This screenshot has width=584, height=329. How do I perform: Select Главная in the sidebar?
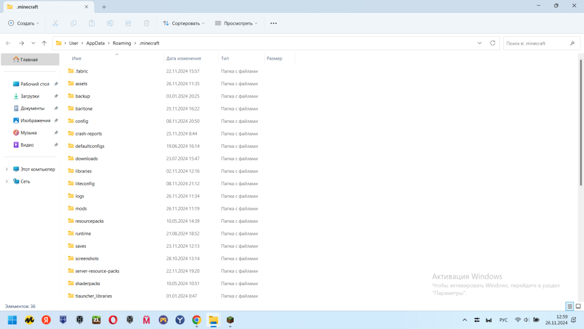click(x=30, y=59)
